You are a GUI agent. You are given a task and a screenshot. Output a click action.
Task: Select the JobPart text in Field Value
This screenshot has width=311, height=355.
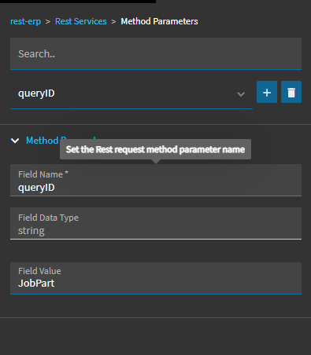point(36,284)
